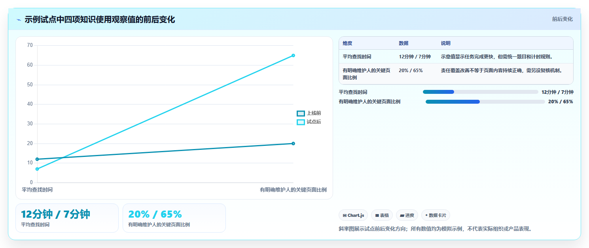Image resolution: width=589 pixels, height=248 pixels.
Task: Toggle the 试点后 legend swatch
Action: [301, 122]
